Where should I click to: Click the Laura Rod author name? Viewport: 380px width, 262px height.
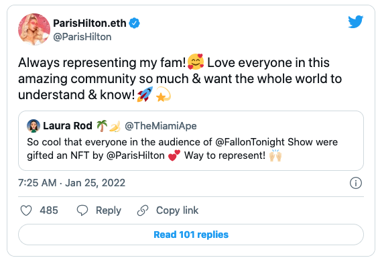click(x=68, y=126)
